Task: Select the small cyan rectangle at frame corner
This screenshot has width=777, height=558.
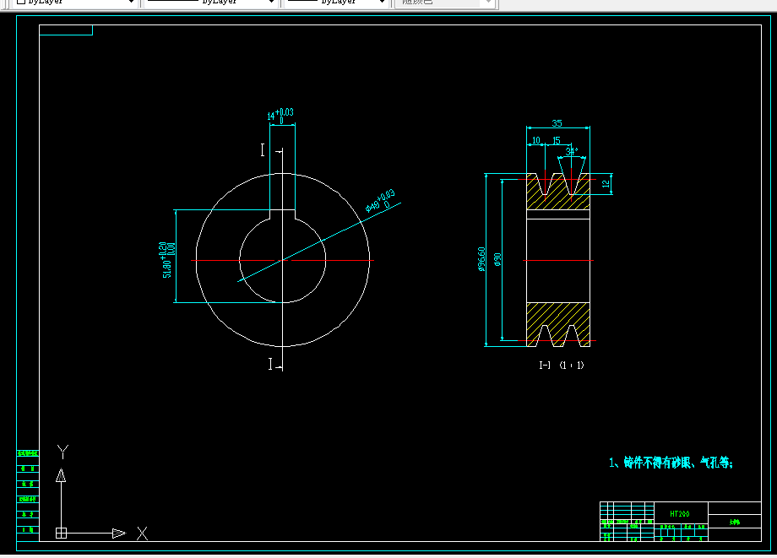Action: point(66,30)
